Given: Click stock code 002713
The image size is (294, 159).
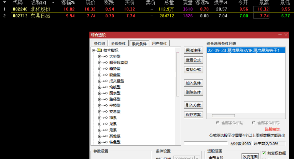Looking at the screenshot, I should [20, 16].
